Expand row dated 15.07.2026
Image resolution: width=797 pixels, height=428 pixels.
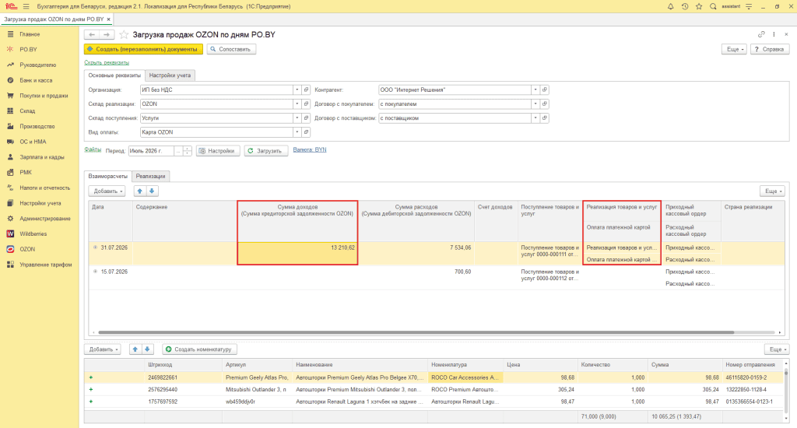pos(95,272)
